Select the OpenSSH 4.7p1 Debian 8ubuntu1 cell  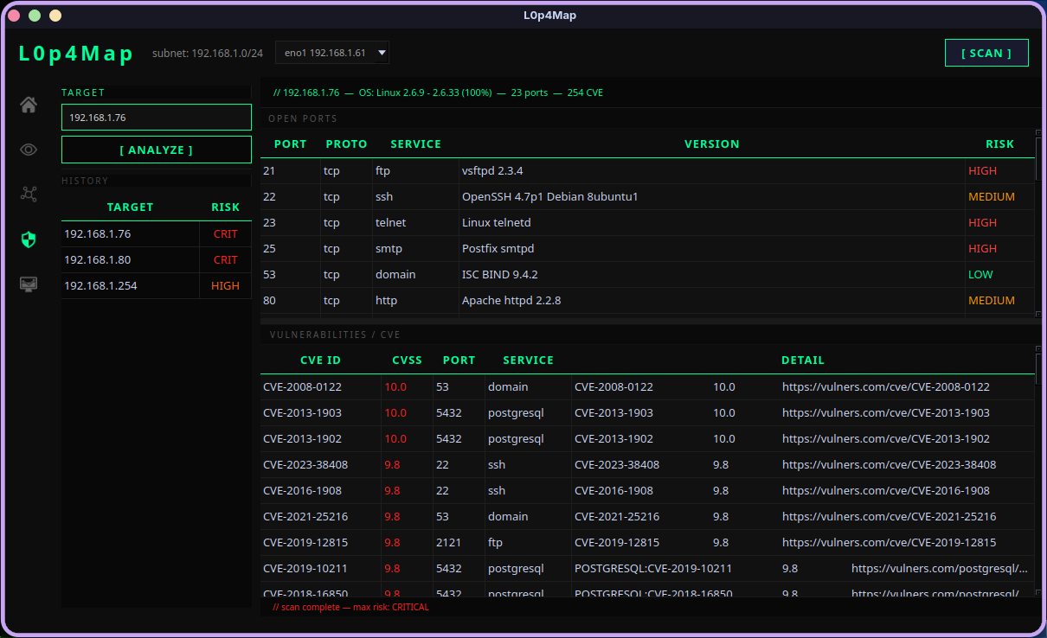pyautogui.click(x=712, y=197)
